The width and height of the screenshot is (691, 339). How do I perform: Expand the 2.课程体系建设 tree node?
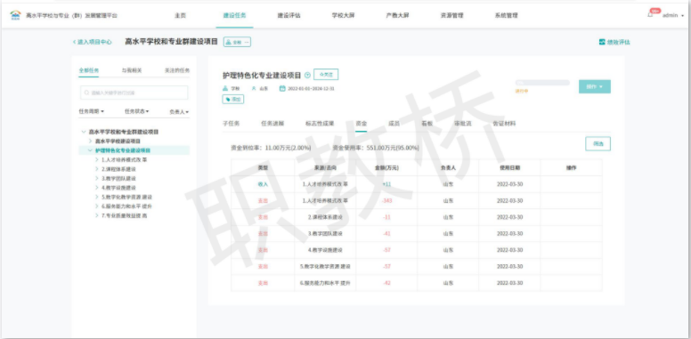click(x=97, y=169)
